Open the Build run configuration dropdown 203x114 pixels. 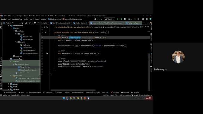point(109,19)
